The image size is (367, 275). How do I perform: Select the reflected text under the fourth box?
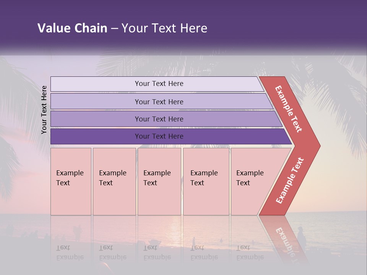(x=204, y=252)
